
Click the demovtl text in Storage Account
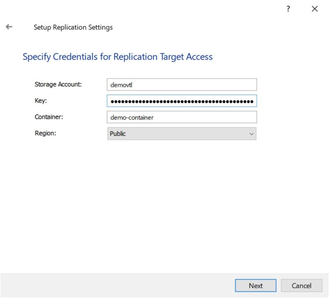click(122, 85)
